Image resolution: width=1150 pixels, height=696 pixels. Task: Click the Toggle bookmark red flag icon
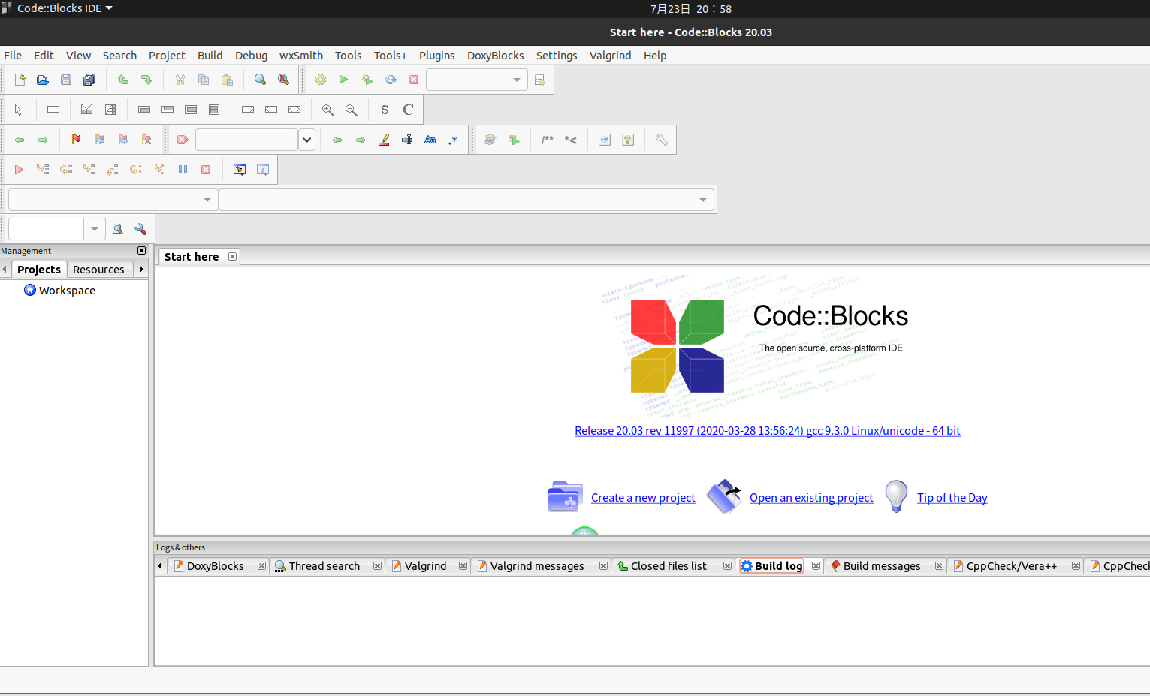[x=77, y=140]
